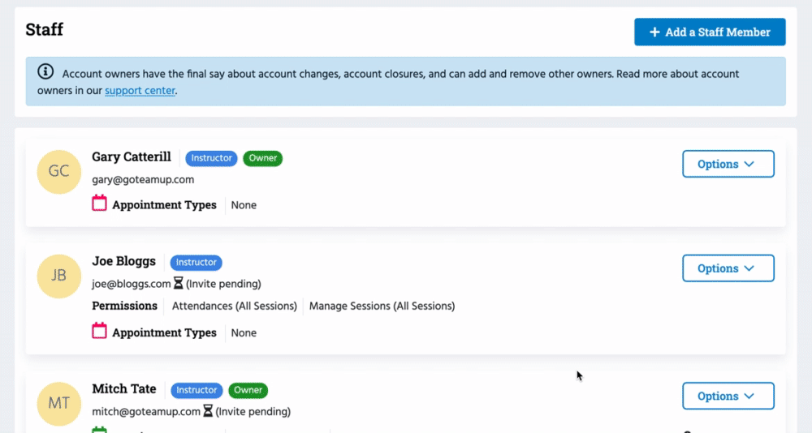Click Gary Catterill's green Owner badge
The image size is (812, 433).
coord(262,158)
